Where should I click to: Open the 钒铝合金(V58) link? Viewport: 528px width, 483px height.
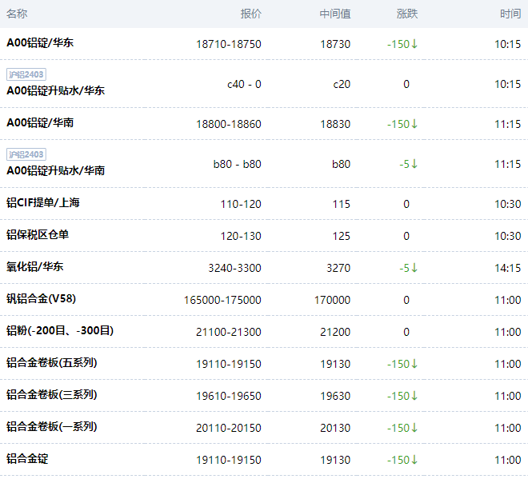(42, 298)
